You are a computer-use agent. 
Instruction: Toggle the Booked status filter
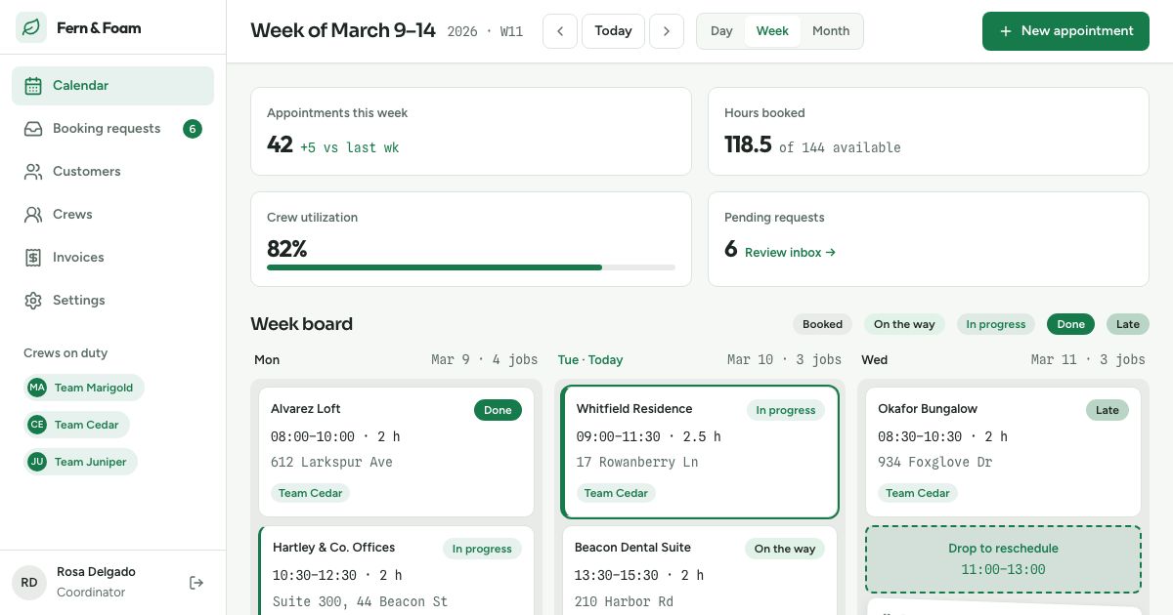click(823, 325)
